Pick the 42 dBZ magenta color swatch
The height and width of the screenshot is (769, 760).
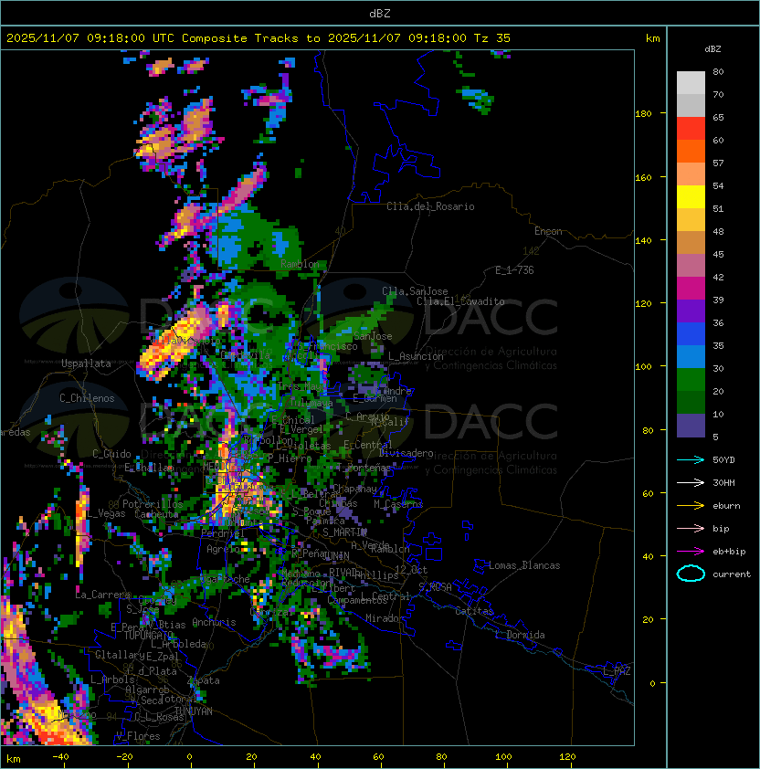[x=691, y=288]
